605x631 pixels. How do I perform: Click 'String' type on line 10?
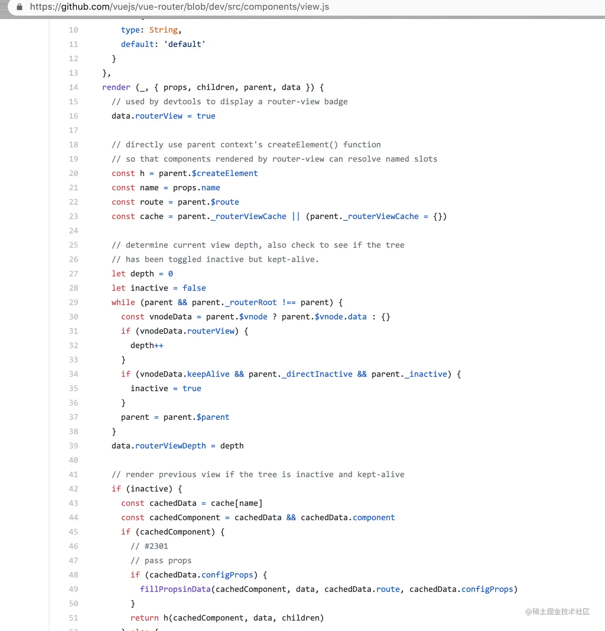pos(163,30)
